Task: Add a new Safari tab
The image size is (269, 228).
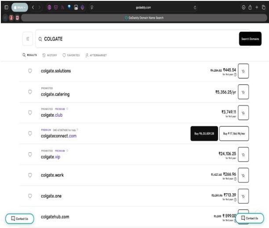Action: pyautogui.click(x=257, y=7)
